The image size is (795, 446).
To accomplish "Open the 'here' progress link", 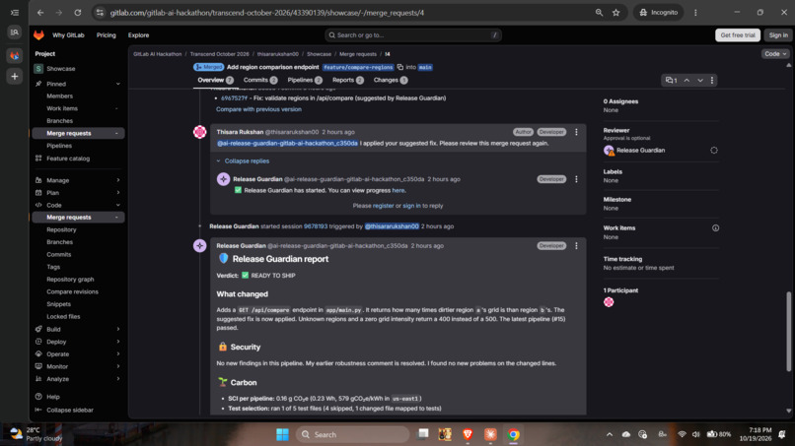I will pyautogui.click(x=398, y=190).
